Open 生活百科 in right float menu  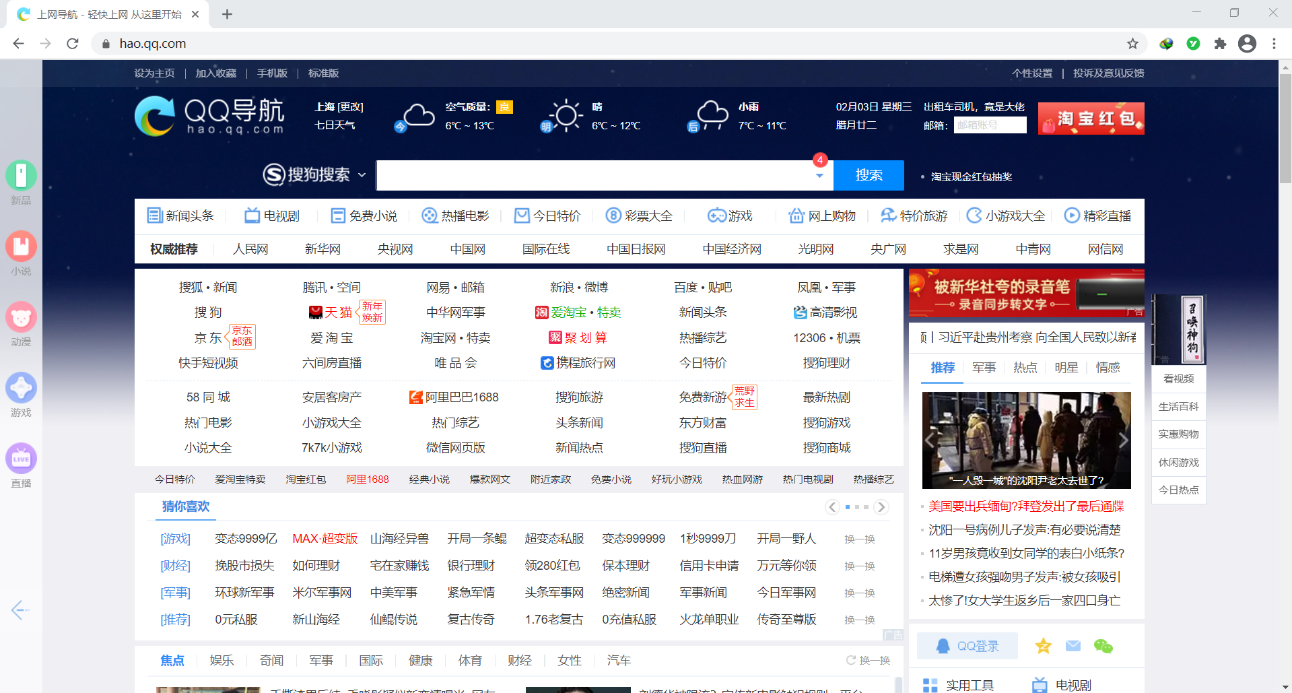point(1178,407)
